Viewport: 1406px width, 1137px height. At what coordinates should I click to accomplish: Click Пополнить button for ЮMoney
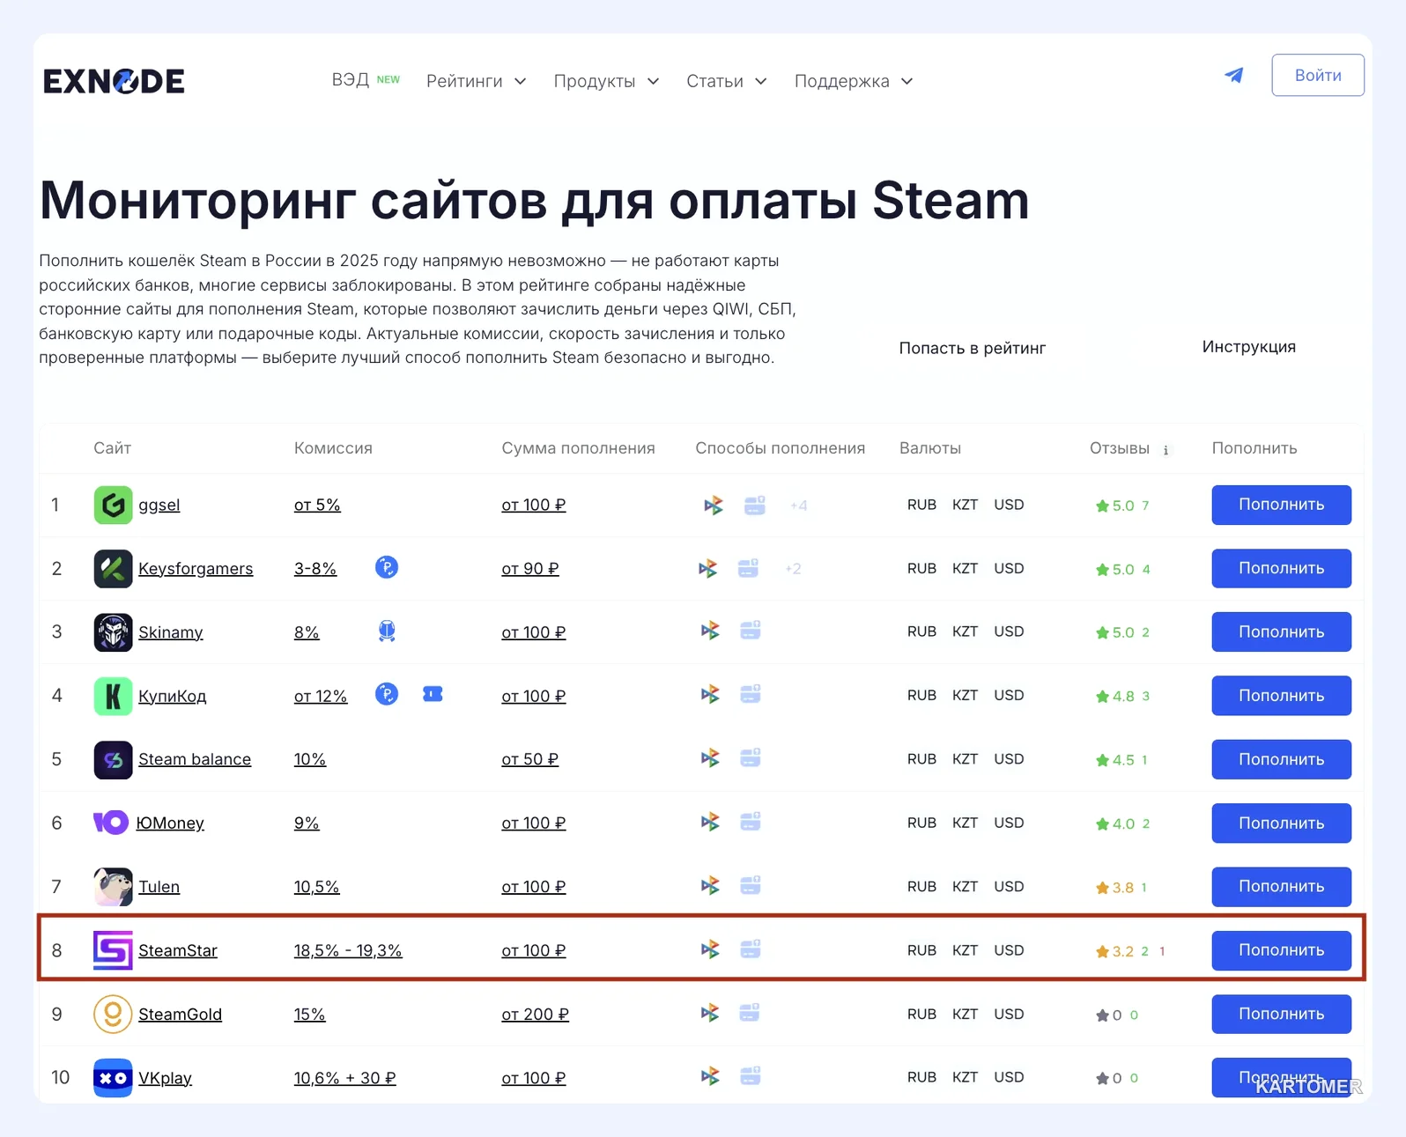(1282, 823)
